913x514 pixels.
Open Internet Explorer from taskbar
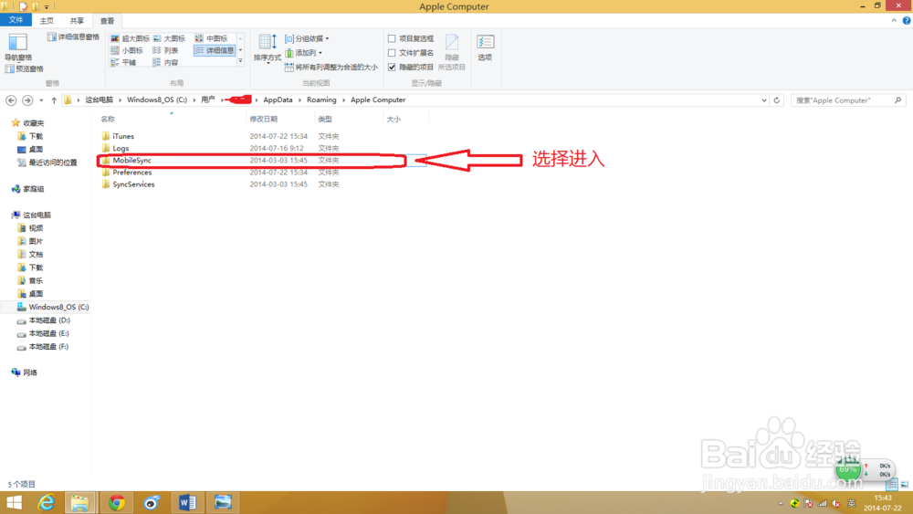[46, 502]
